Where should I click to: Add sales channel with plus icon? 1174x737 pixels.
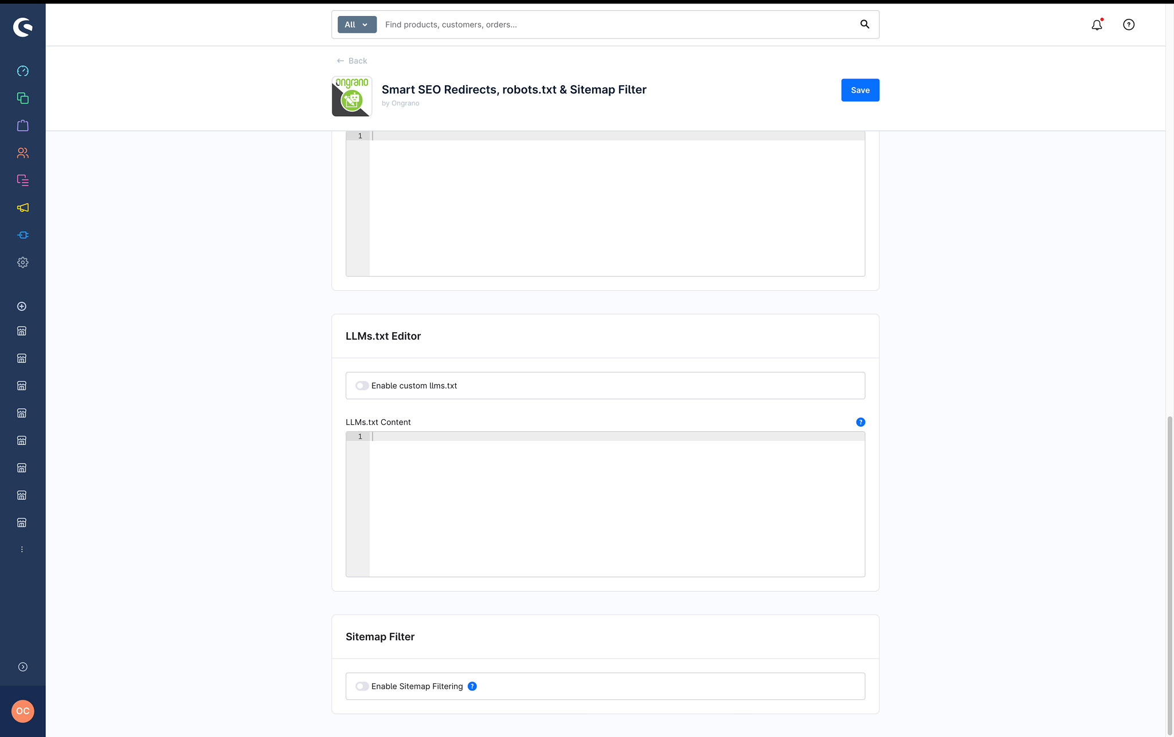tap(22, 306)
